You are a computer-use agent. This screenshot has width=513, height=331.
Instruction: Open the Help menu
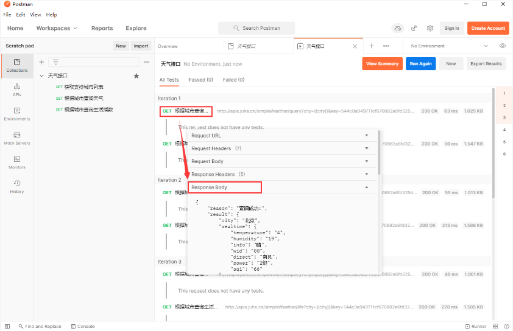click(x=51, y=15)
